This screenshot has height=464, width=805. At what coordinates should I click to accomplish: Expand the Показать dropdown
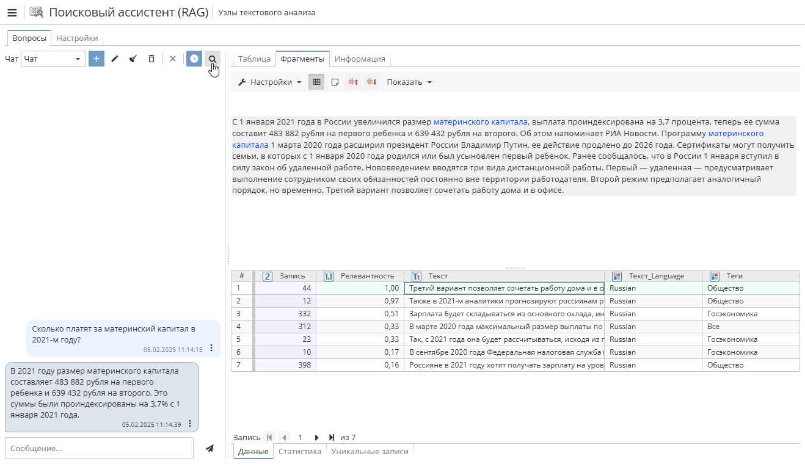pos(409,82)
